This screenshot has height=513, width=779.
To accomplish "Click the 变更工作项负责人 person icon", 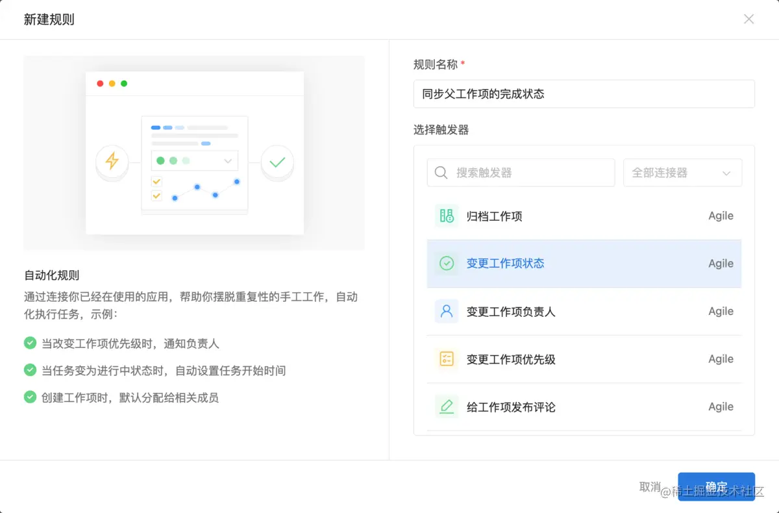I will click(x=447, y=311).
